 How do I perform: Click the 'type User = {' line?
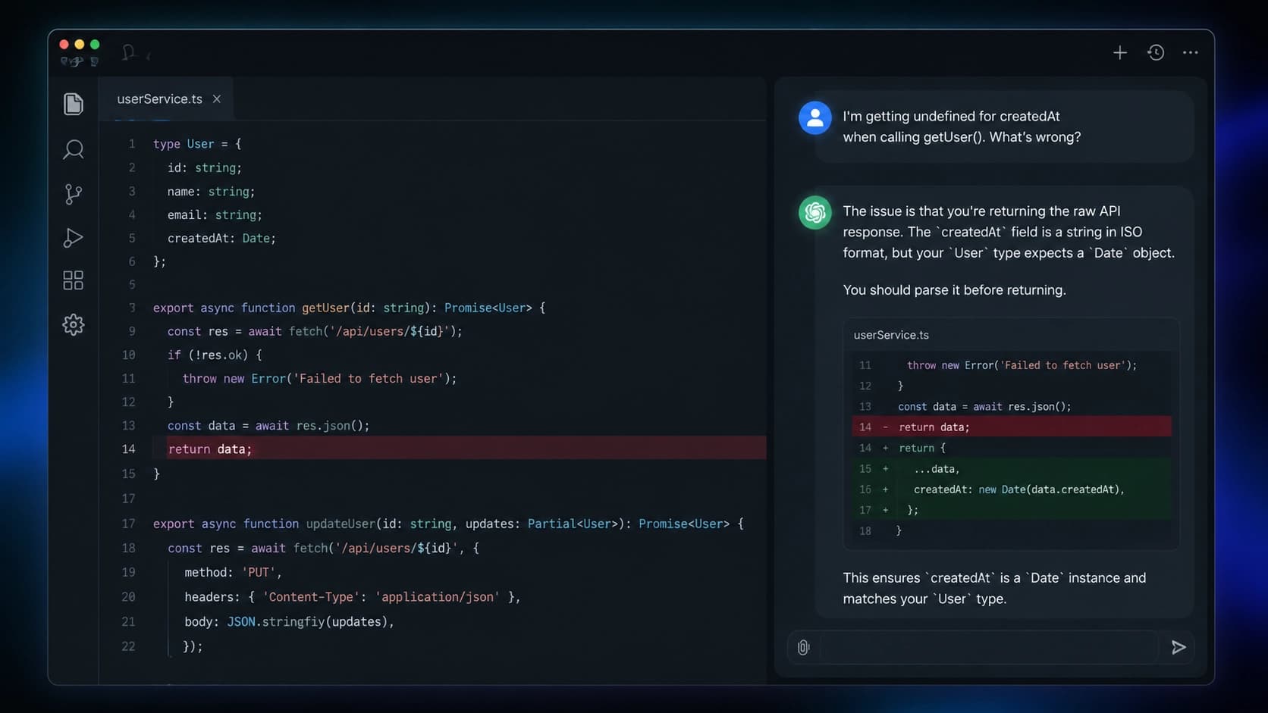[197, 144]
